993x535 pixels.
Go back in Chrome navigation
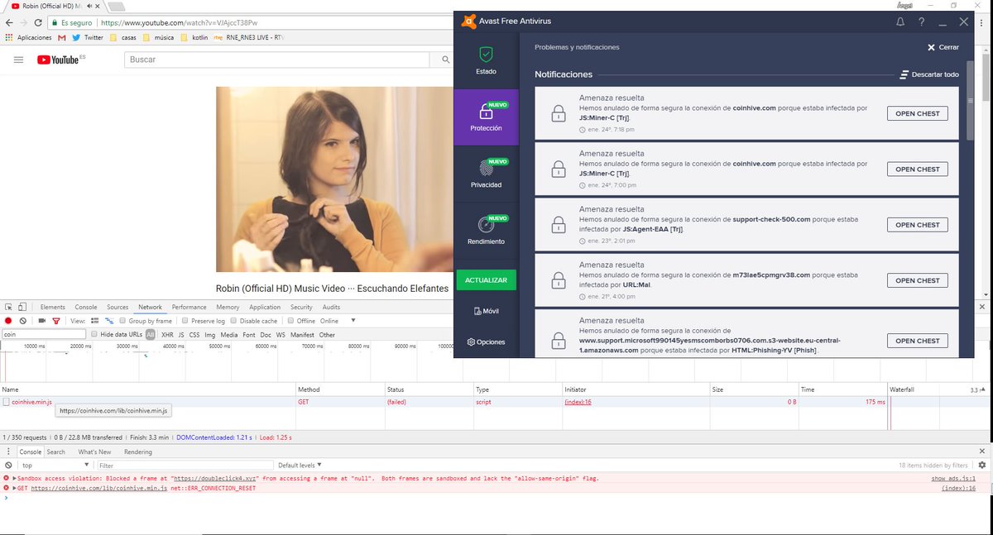click(7, 23)
